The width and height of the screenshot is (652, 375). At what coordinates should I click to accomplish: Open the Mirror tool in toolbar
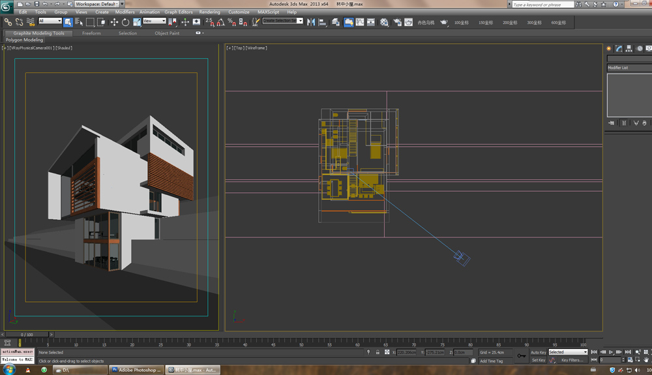click(311, 22)
